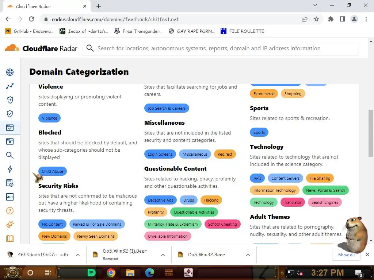Select the Parked & For Sale Domains tag
The image size is (374, 280).
[x=97, y=224]
